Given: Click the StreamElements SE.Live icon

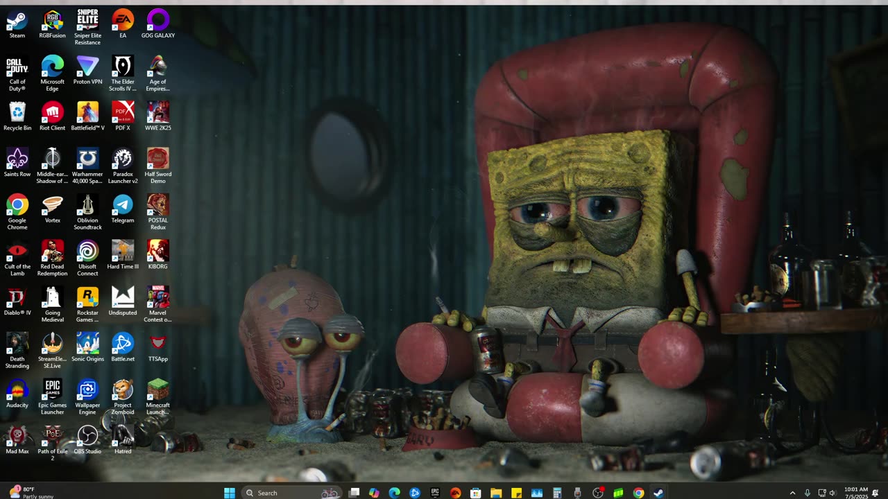Looking at the screenshot, I should pos(52,351).
